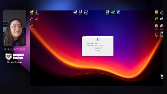Click the button beside the application path field
167x94 pixels.
(101, 46)
